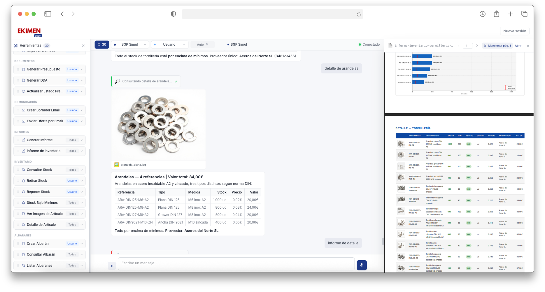This screenshot has height=292, width=545.
Task: Select Consultar Stock tool in sidebar
Action: point(39,170)
